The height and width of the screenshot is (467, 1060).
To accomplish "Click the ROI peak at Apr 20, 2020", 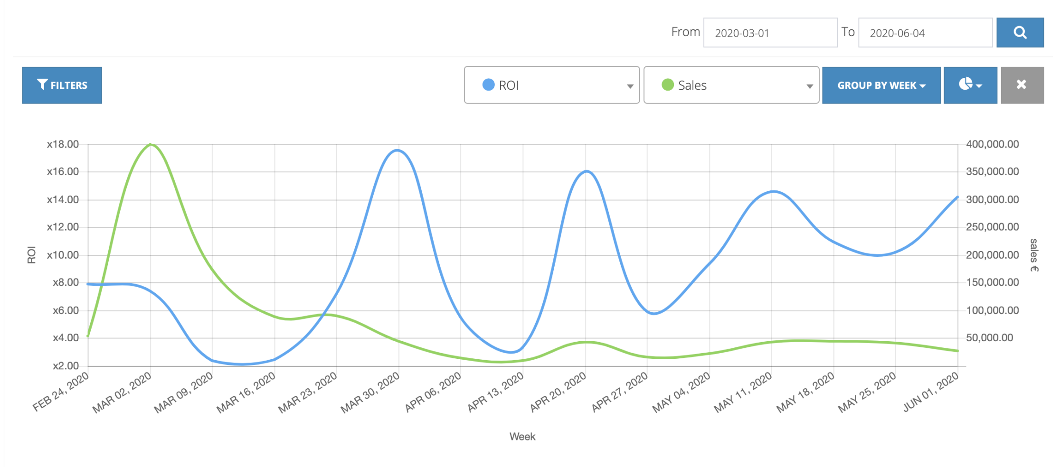I will pos(587,171).
